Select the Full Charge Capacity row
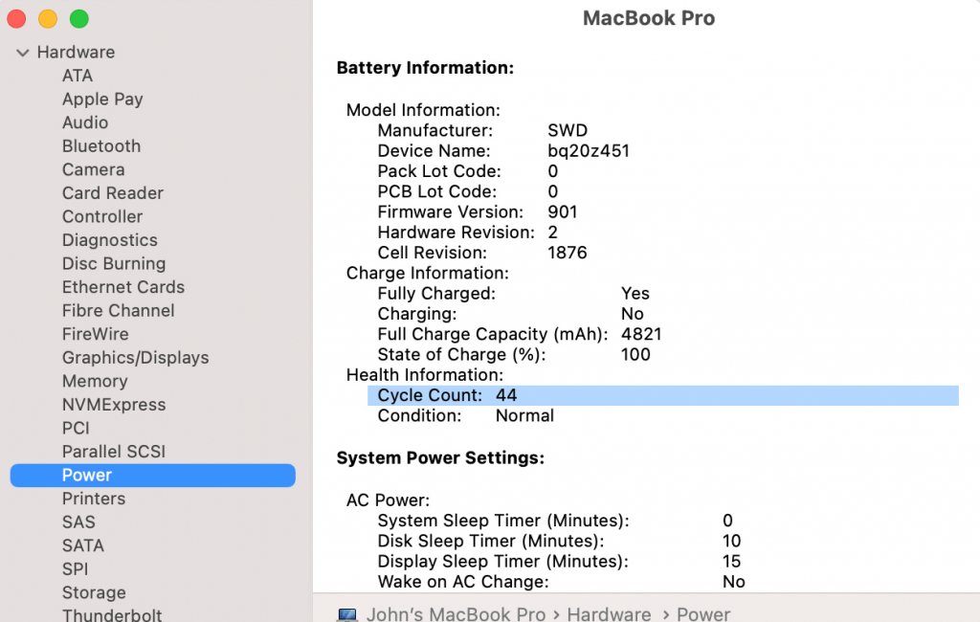Image resolution: width=980 pixels, height=622 pixels. (520, 334)
